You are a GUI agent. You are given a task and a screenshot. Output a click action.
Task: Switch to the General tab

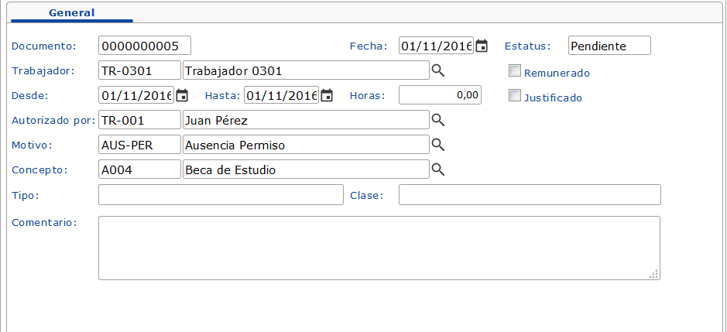click(71, 13)
